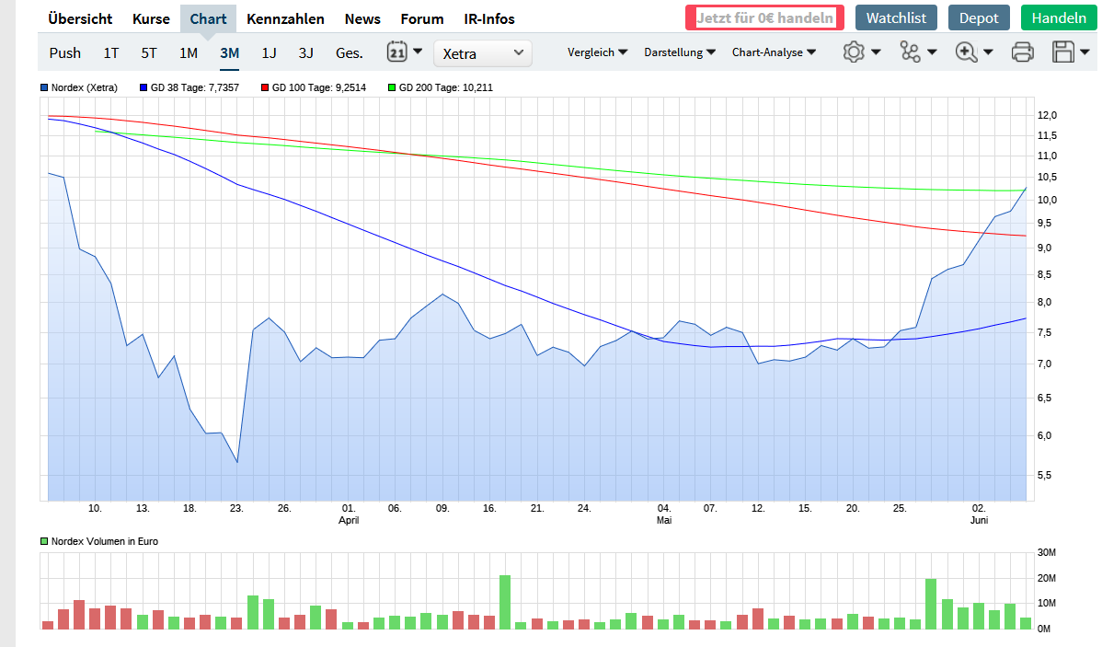
Task: Expand the arrow beside zoom magnifier
Action: click(988, 52)
